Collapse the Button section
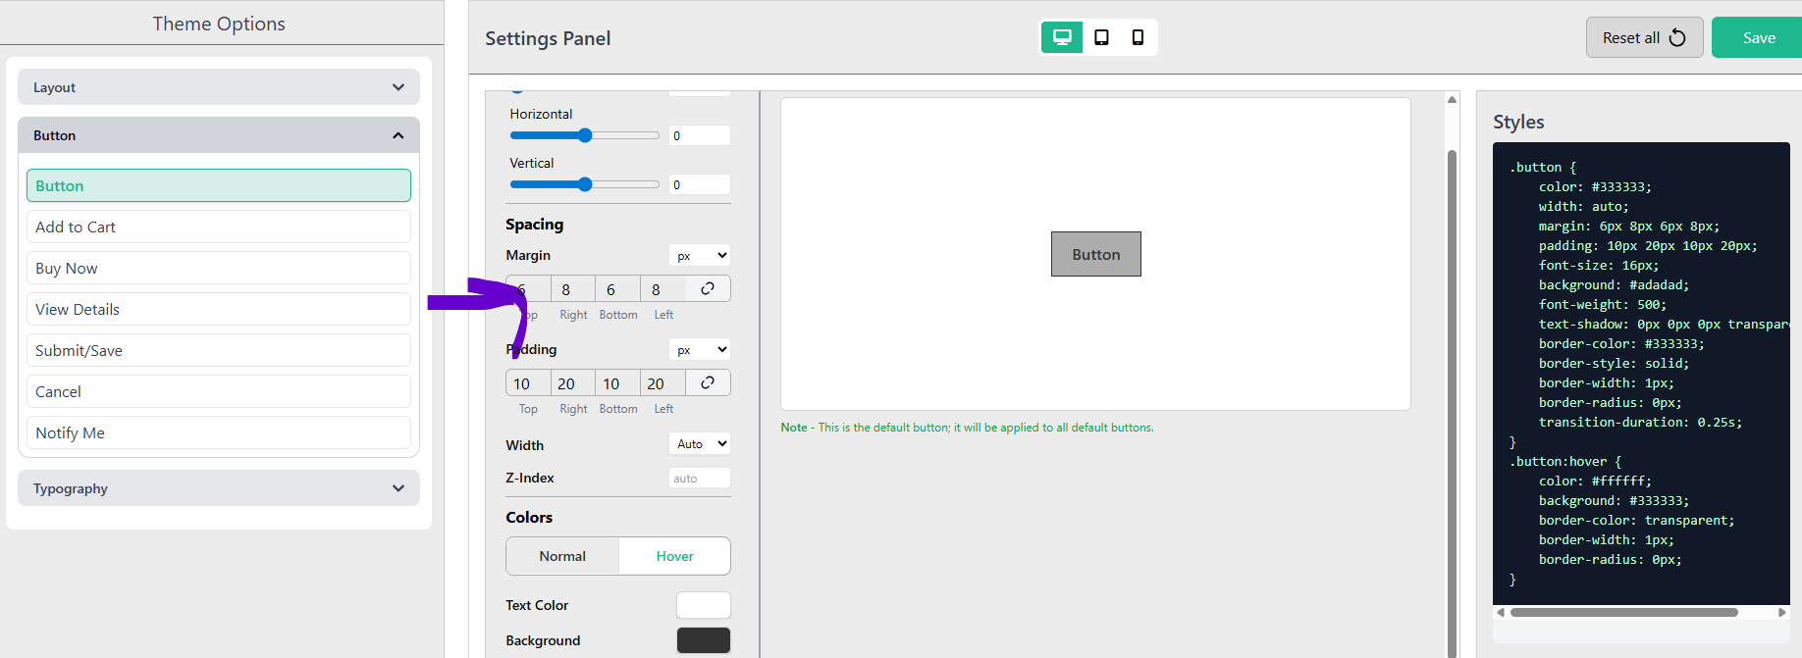The image size is (1802, 658). [x=219, y=135]
